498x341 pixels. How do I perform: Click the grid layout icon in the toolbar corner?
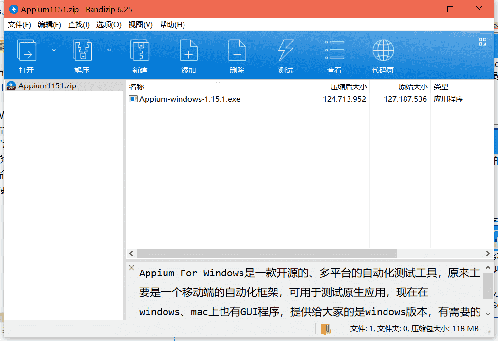(482, 42)
